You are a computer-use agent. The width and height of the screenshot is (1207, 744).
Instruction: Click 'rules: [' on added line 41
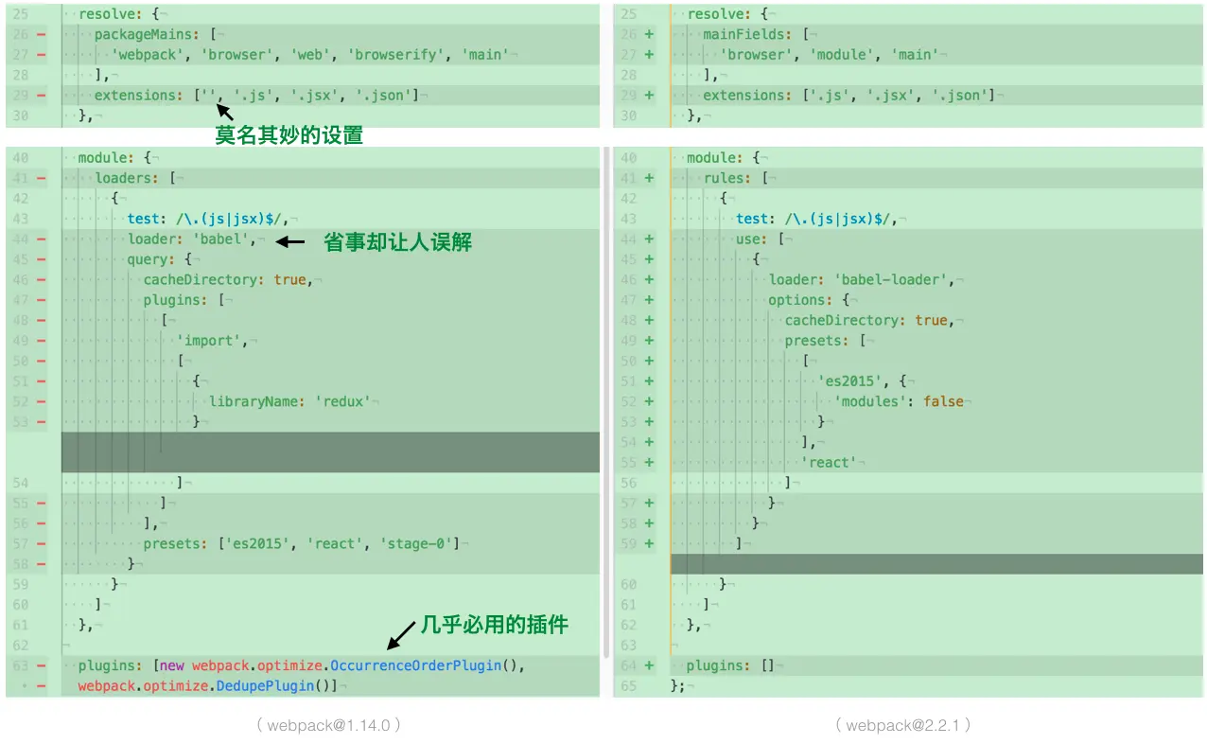pos(736,178)
